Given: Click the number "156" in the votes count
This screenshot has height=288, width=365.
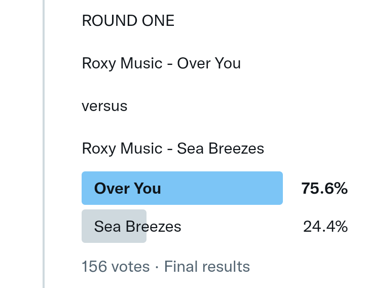Looking at the screenshot, I should pos(93,267).
